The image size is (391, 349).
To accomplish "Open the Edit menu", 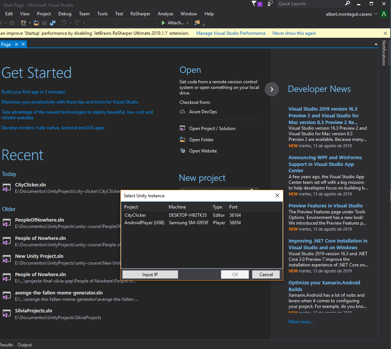I will click(x=9, y=14).
